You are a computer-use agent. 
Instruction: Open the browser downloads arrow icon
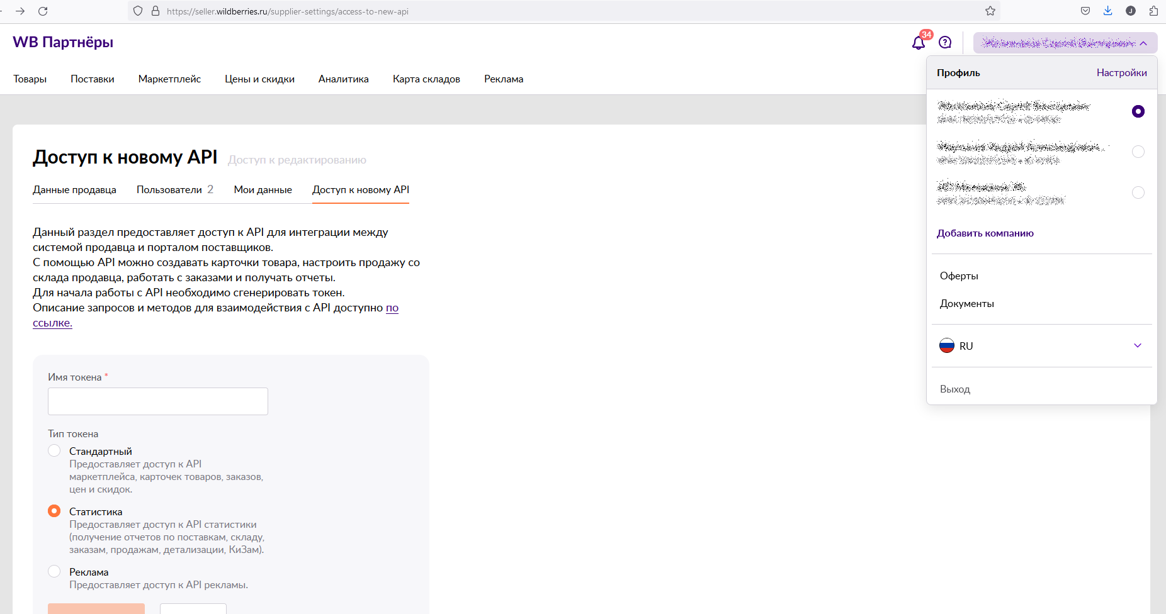click(x=1108, y=11)
